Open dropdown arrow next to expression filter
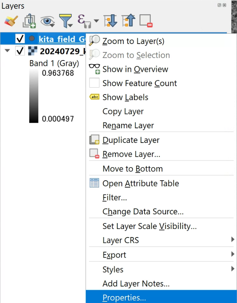The image size is (237, 303). [97, 21]
